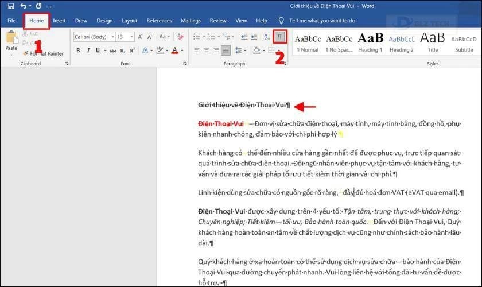Viewport: 482px width, 287px height.
Task: Switch to the Review tab
Action: [218, 21]
